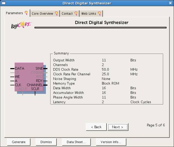The image size is (174, 147).
Task: Open the window menu icon in title bar
Action: pos(4,3)
